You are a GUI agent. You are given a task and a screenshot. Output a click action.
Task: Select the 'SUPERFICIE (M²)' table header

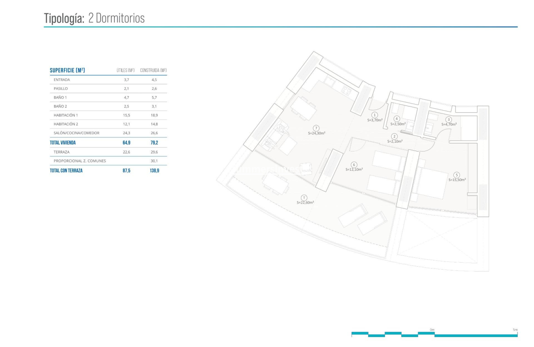pos(67,70)
